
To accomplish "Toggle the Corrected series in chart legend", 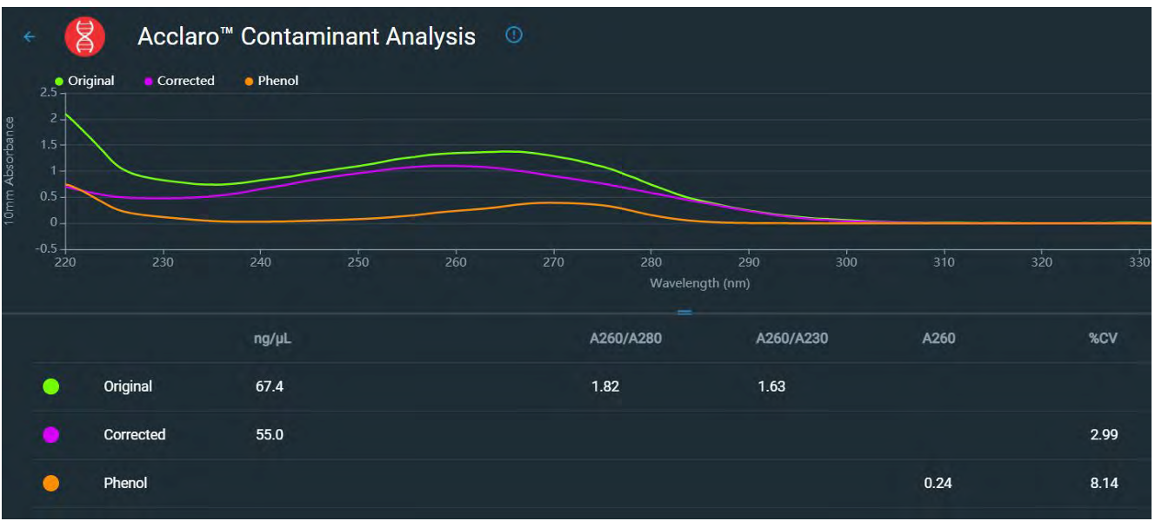I will [x=179, y=81].
